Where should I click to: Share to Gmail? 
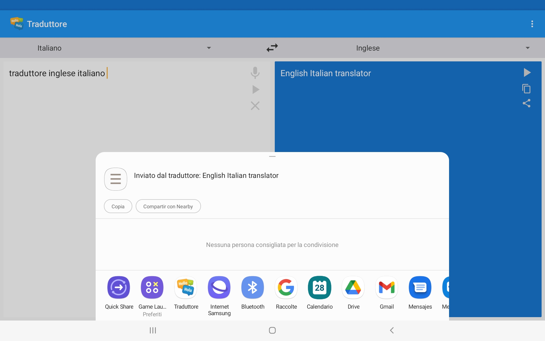[x=387, y=293]
